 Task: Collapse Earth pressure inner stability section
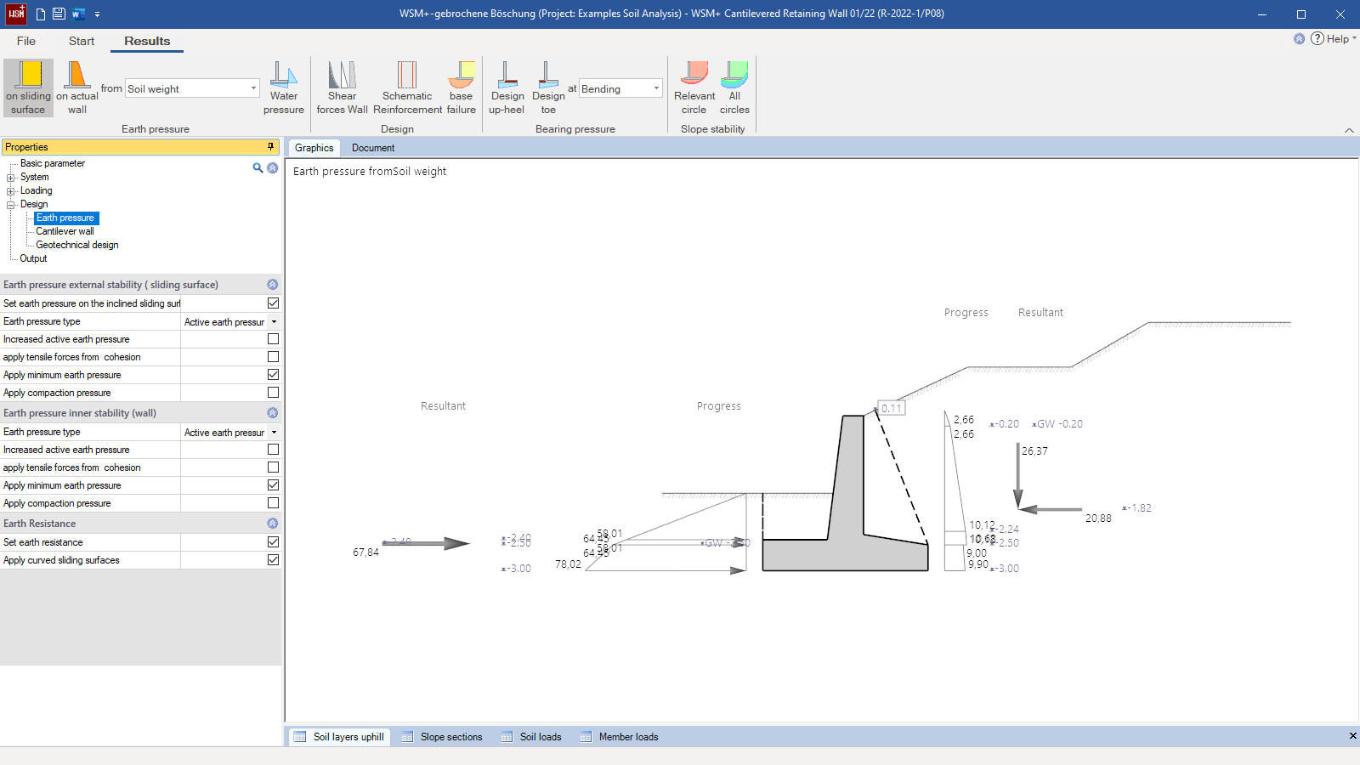tap(273, 413)
